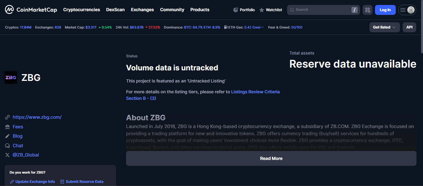The width and height of the screenshot is (423, 186).
Task: Open Watchlist via star icon
Action: click(262, 10)
